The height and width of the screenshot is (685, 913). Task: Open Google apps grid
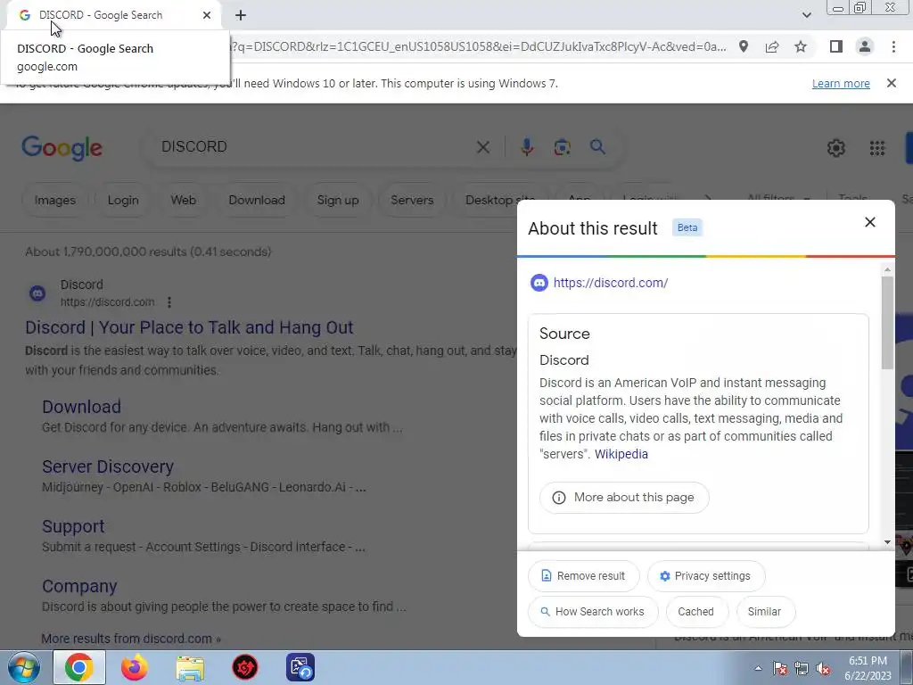click(877, 148)
